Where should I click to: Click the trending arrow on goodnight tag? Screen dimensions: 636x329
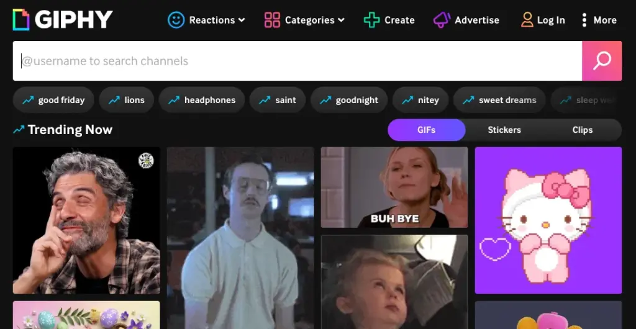pos(325,100)
